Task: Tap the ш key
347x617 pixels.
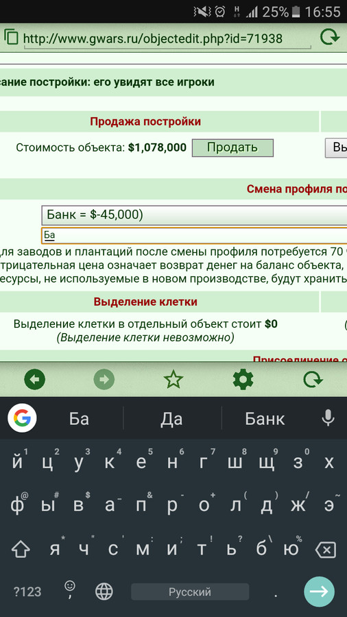Action: pyautogui.click(x=235, y=462)
